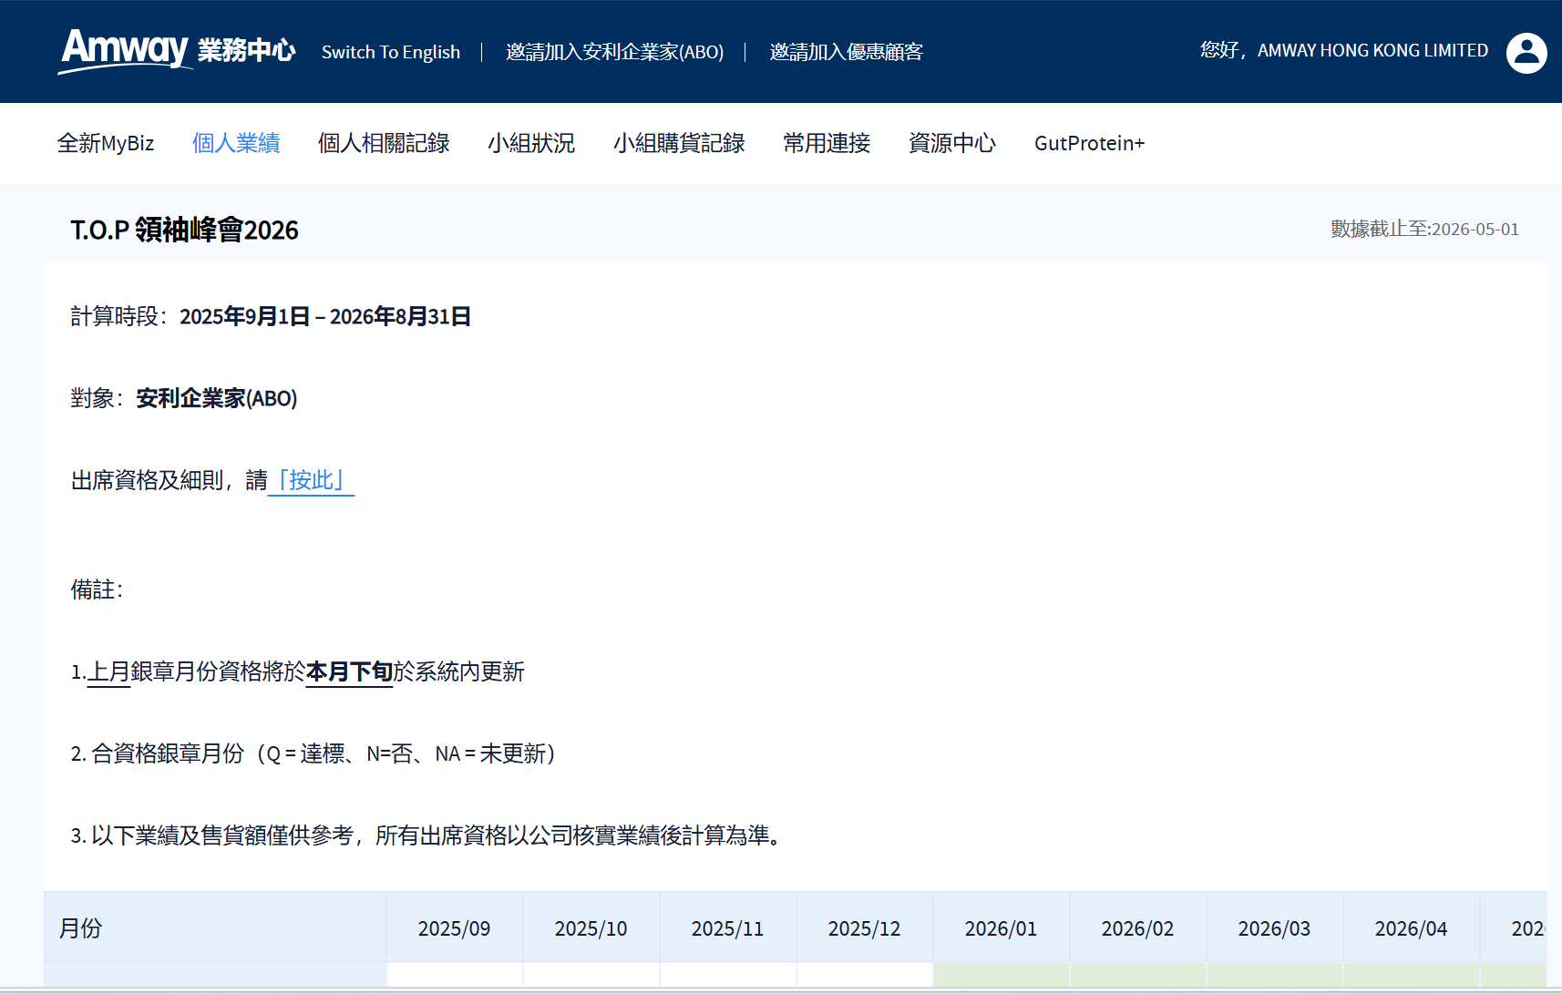Click the 2026/03 column header
This screenshot has width=1562, height=994.
(x=1275, y=927)
